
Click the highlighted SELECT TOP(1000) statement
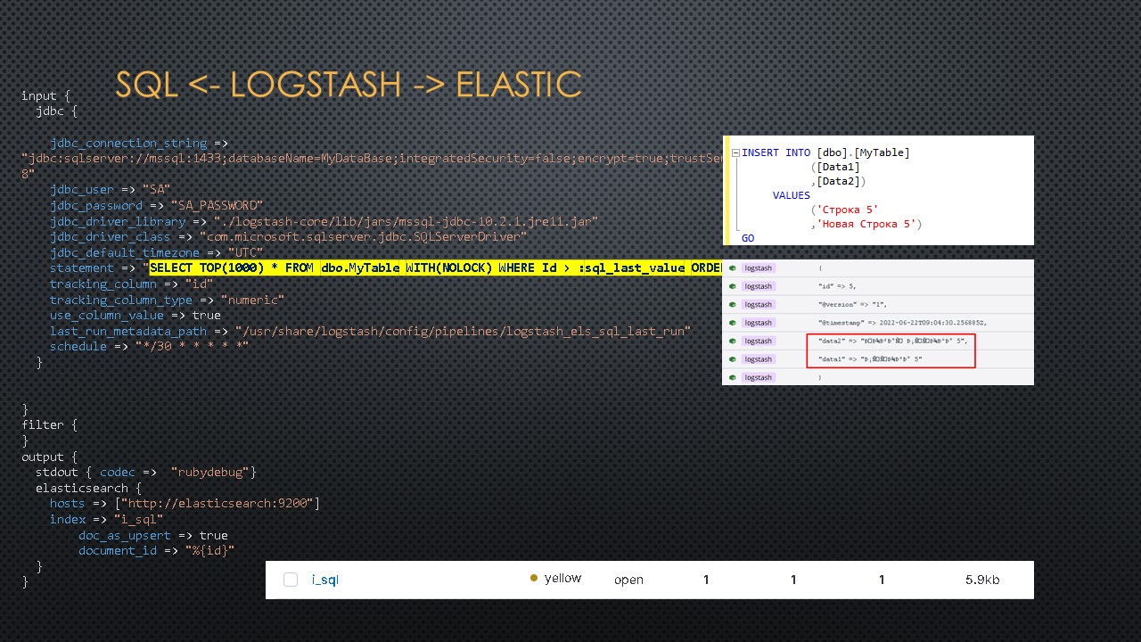tap(435, 267)
